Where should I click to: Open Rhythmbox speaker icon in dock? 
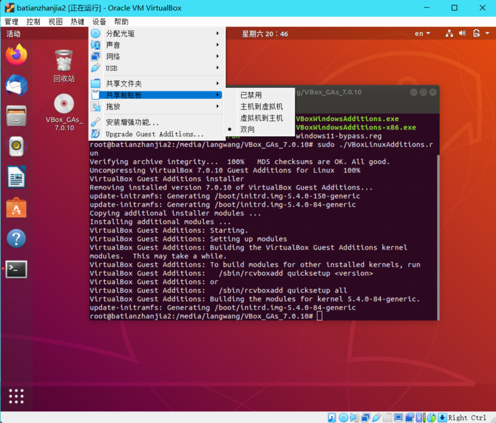16,146
